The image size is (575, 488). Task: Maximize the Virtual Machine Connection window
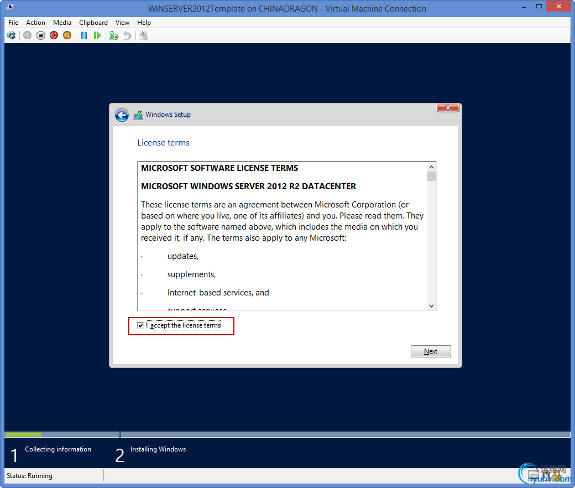point(539,6)
